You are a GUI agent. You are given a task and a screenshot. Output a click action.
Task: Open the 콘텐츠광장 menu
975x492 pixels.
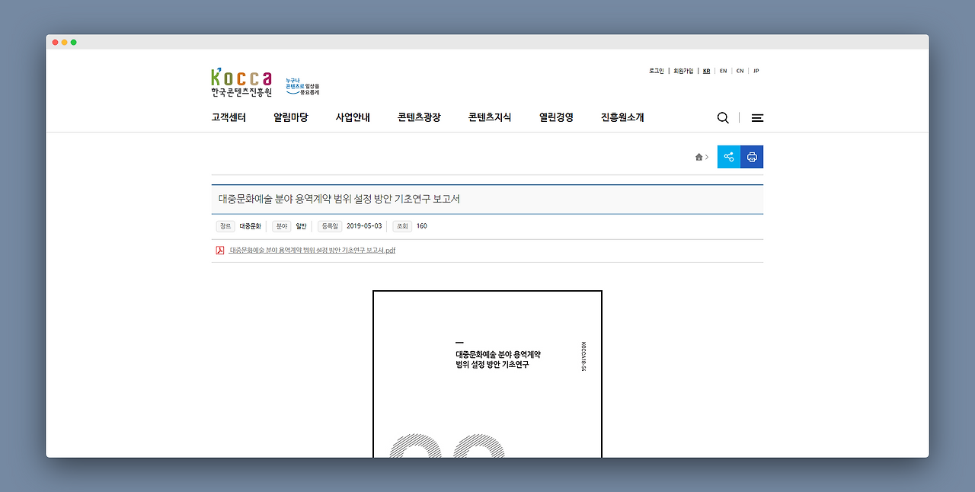[419, 117]
